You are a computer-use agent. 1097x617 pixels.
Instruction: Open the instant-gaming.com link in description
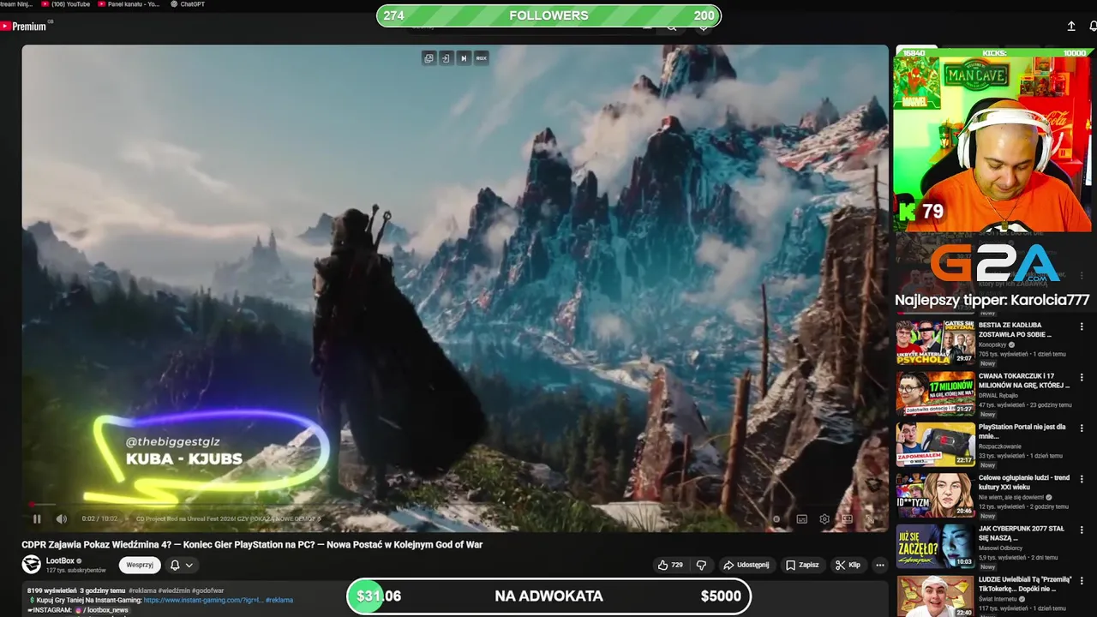(x=203, y=600)
